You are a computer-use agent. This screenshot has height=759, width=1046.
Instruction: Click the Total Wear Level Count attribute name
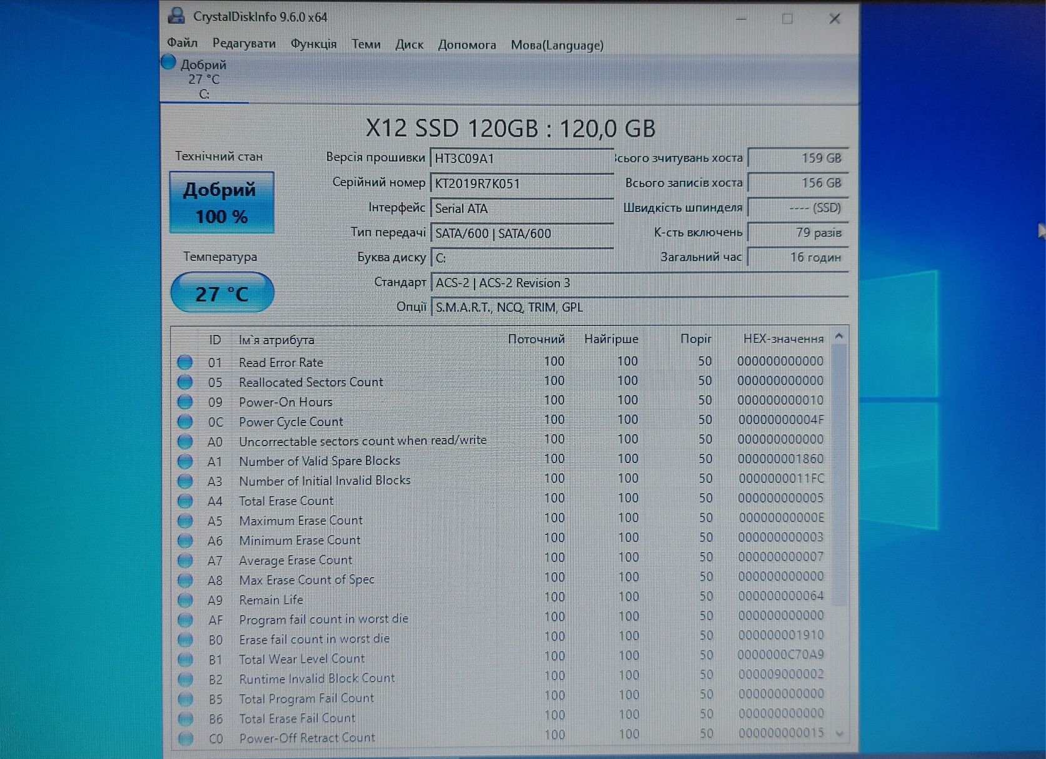click(x=301, y=659)
